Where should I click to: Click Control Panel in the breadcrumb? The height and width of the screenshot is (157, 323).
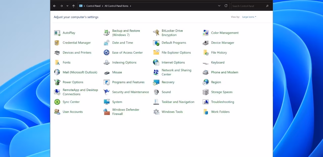tap(93, 6)
